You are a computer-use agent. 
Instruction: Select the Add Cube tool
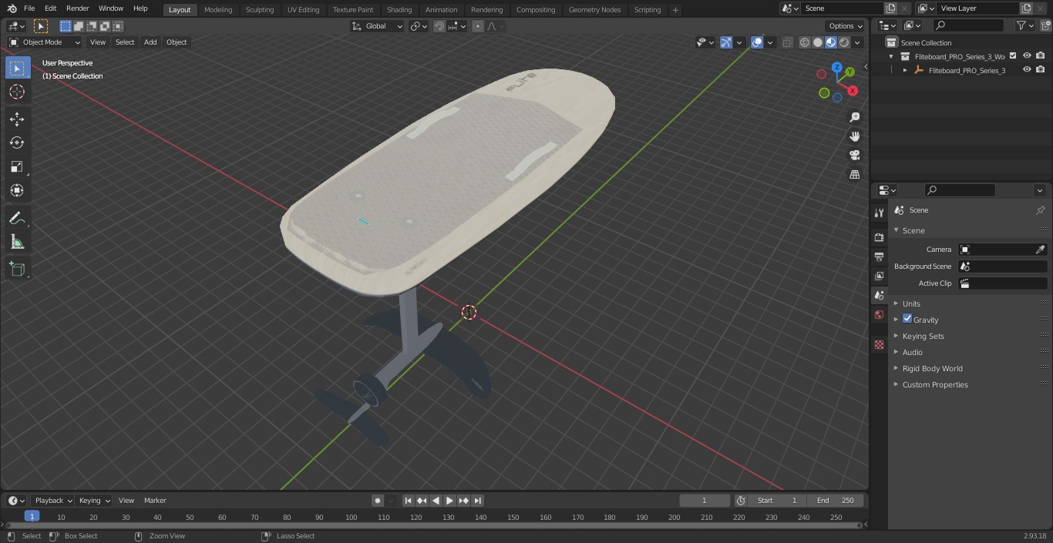(x=17, y=270)
